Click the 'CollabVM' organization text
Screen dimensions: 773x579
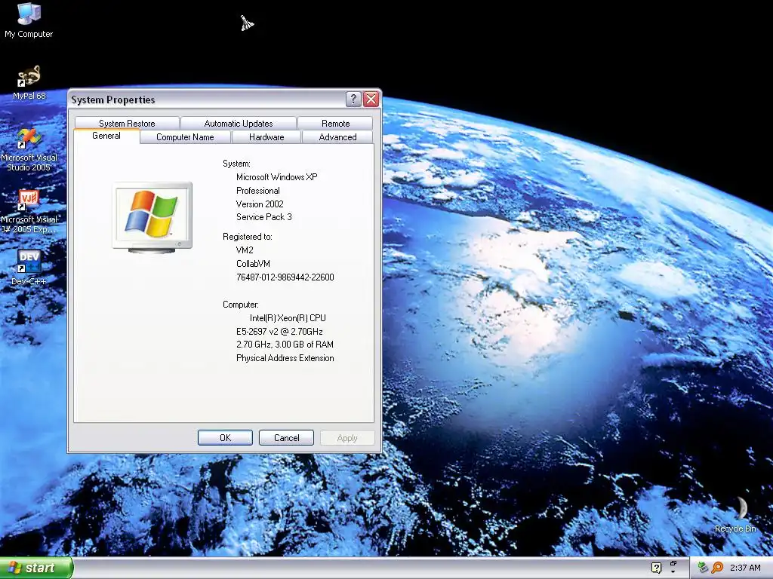click(x=253, y=263)
